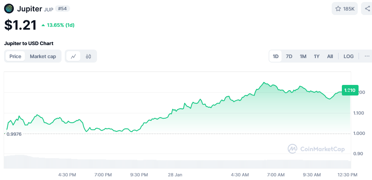Set chart range to 1D
This screenshot has height=180, width=372.
pyautogui.click(x=275, y=56)
